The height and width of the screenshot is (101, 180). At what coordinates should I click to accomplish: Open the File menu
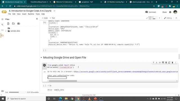pos(10,14)
